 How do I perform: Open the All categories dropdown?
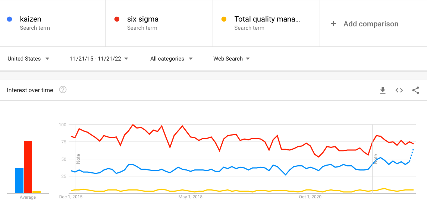click(x=171, y=59)
